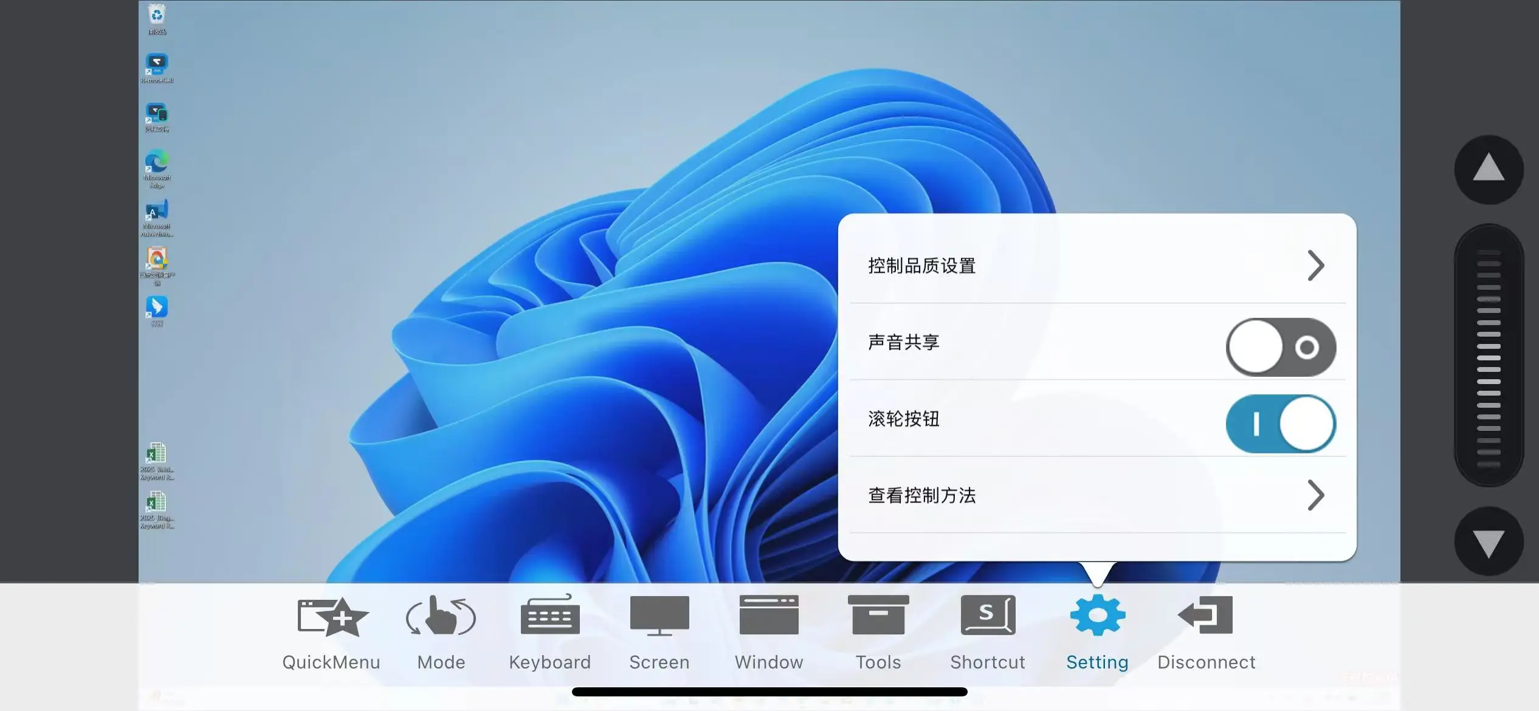The width and height of the screenshot is (1539, 711).
Task: Tap Disconnect to end the session
Action: (x=1207, y=633)
